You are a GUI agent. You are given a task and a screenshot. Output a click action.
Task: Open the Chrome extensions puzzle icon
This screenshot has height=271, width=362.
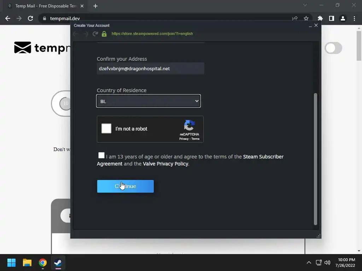320,18
